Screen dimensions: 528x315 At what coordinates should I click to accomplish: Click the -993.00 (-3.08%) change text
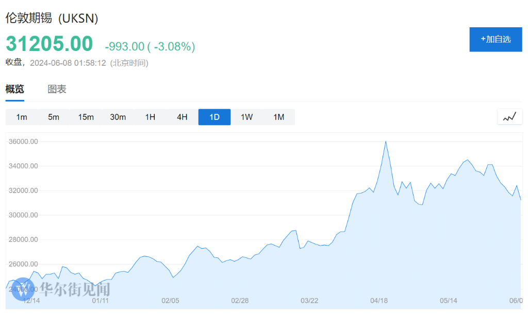150,46
